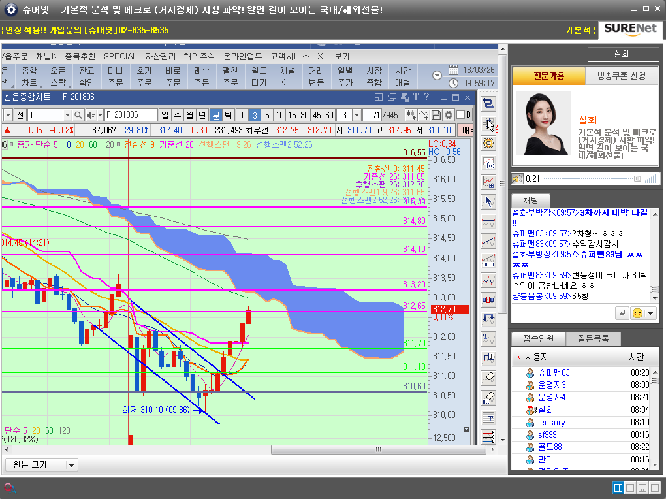Click the candle count field showing 71

pos(372,115)
